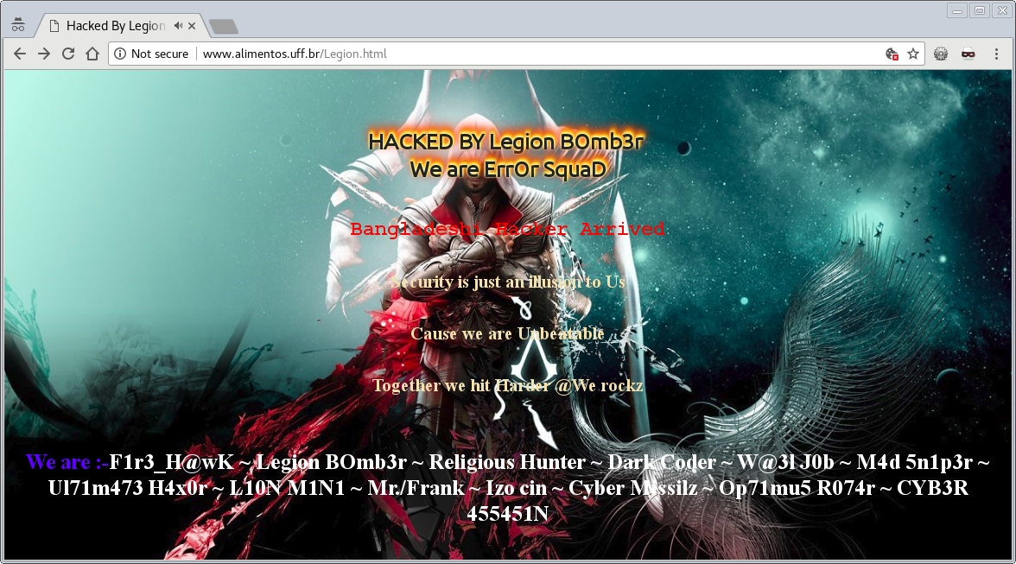The height and width of the screenshot is (564, 1016).
Task: Click the Bangladeshi Hacker Arrived text
Action: [507, 229]
